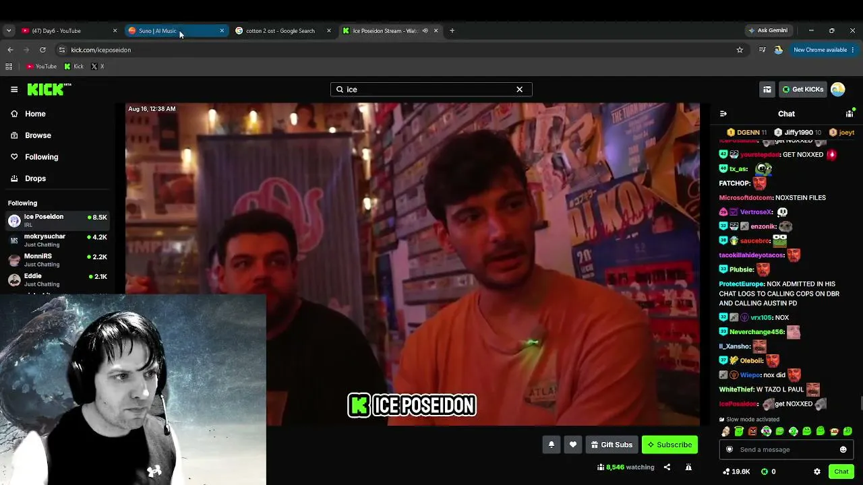The image size is (863, 485).
Task: Click New Chrome available update button
Action: tap(824, 50)
